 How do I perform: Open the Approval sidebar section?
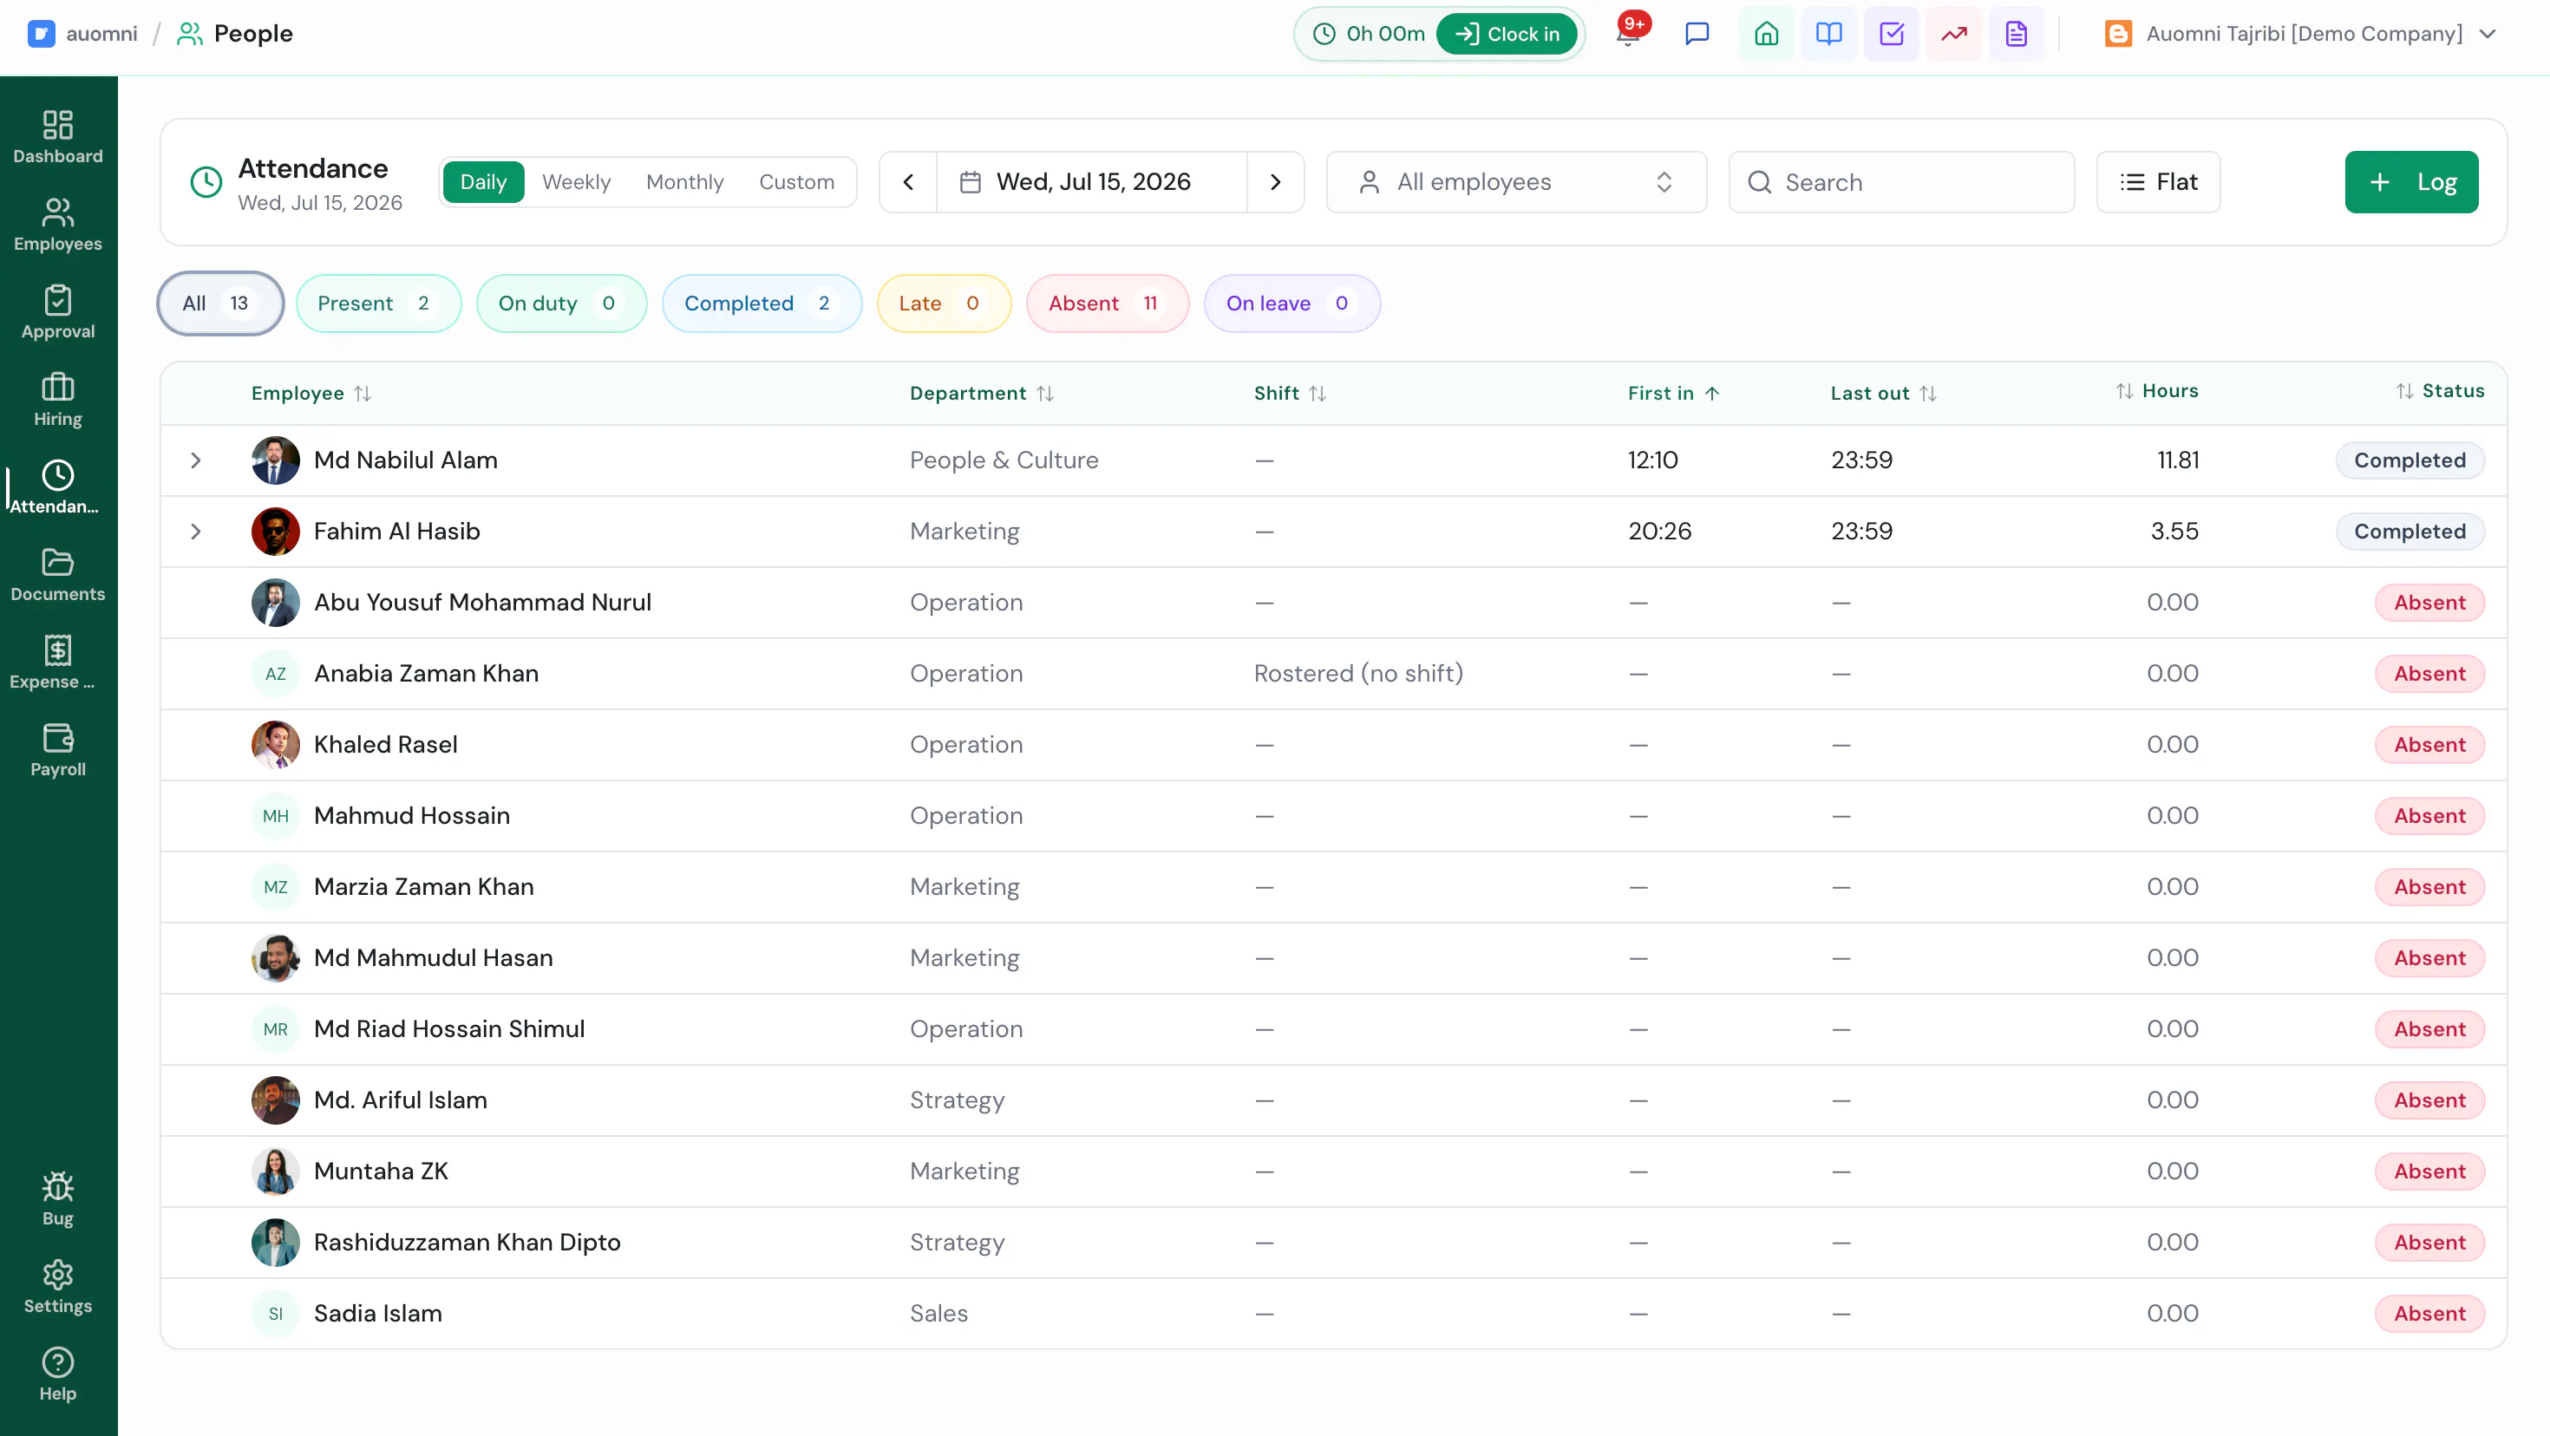[57, 312]
